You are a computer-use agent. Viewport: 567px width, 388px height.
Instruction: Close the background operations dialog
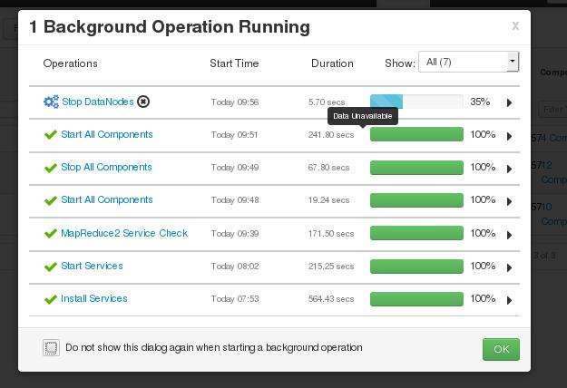[x=515, y=25]
